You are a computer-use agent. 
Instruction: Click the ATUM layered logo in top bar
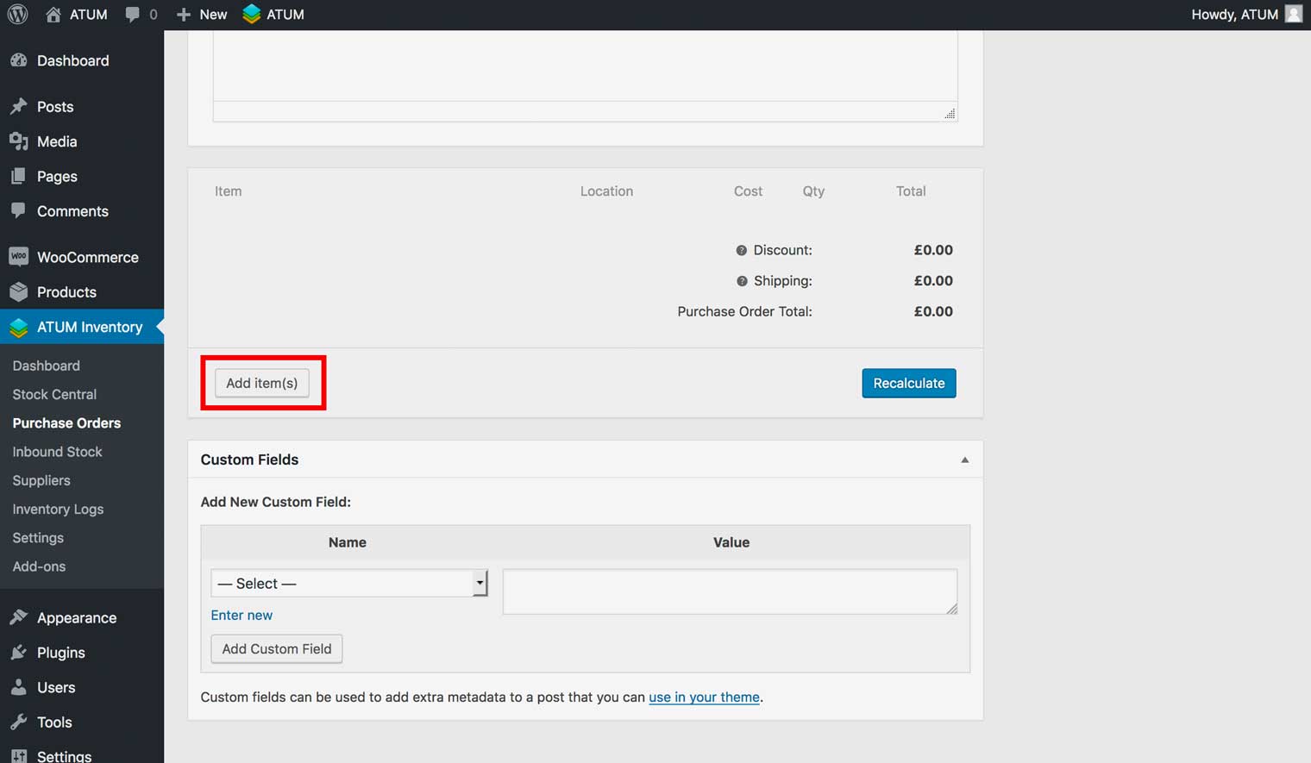click(251, 15)
